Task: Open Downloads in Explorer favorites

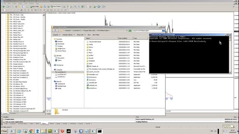Action: [x=60, y=44]
